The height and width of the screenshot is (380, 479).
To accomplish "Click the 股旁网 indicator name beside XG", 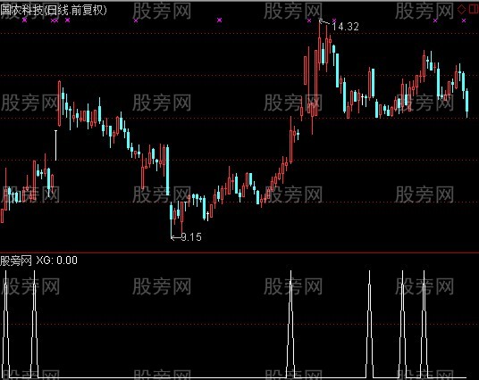I will click(x=16, y=260).
